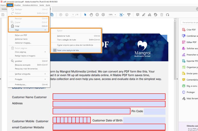The height and width of the screenshot is (131, 198).
Task: Click the scrolling mode toolbar icon
Action: point(129,15)
